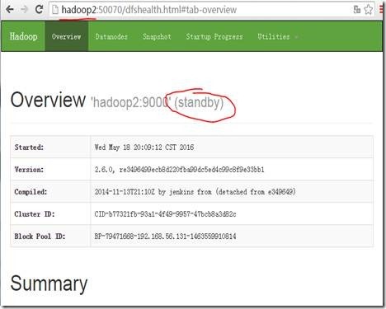This screenshot has width=386, height=309.
Task: Click the Block Pool ID: row label
Action: tap(40, 236)
